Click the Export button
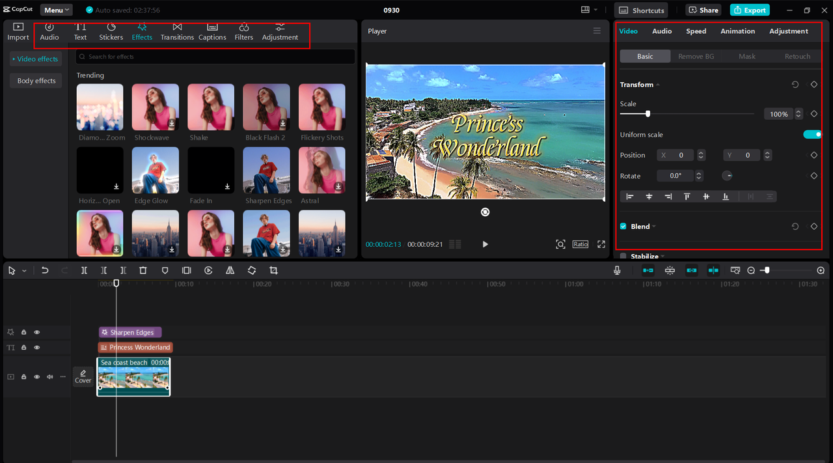The height and width of the screenshot is (463, 833). [750, 10]
